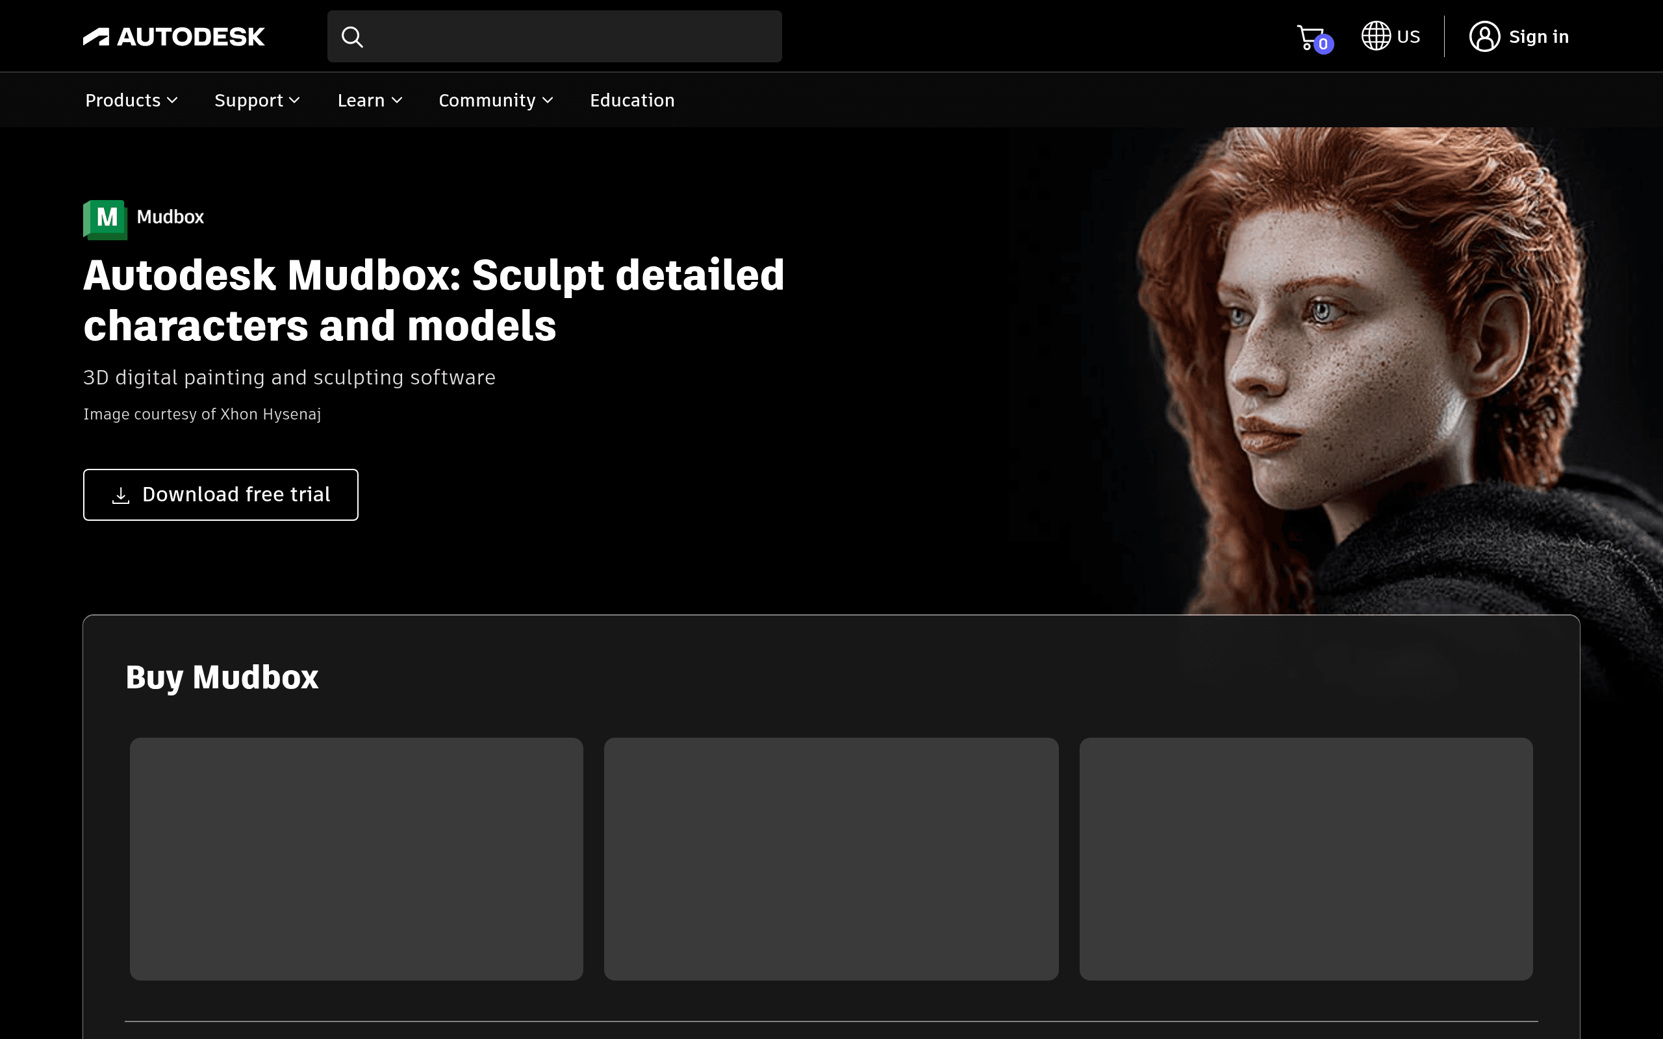Click the Autodesk Mudbox main headline
Screen dimensions: 1663x1039
pos(434,299)
